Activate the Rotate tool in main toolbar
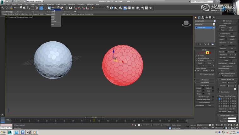This screenshot has height=135, width=239. tap(45, 8)
